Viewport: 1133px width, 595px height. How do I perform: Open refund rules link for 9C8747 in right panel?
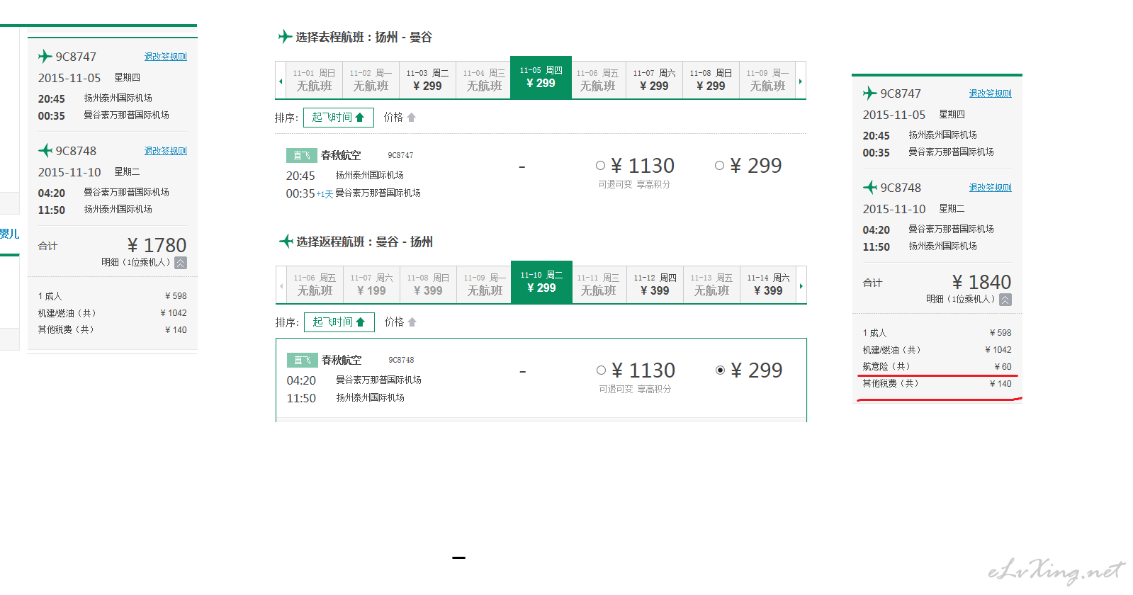point(990,93)
